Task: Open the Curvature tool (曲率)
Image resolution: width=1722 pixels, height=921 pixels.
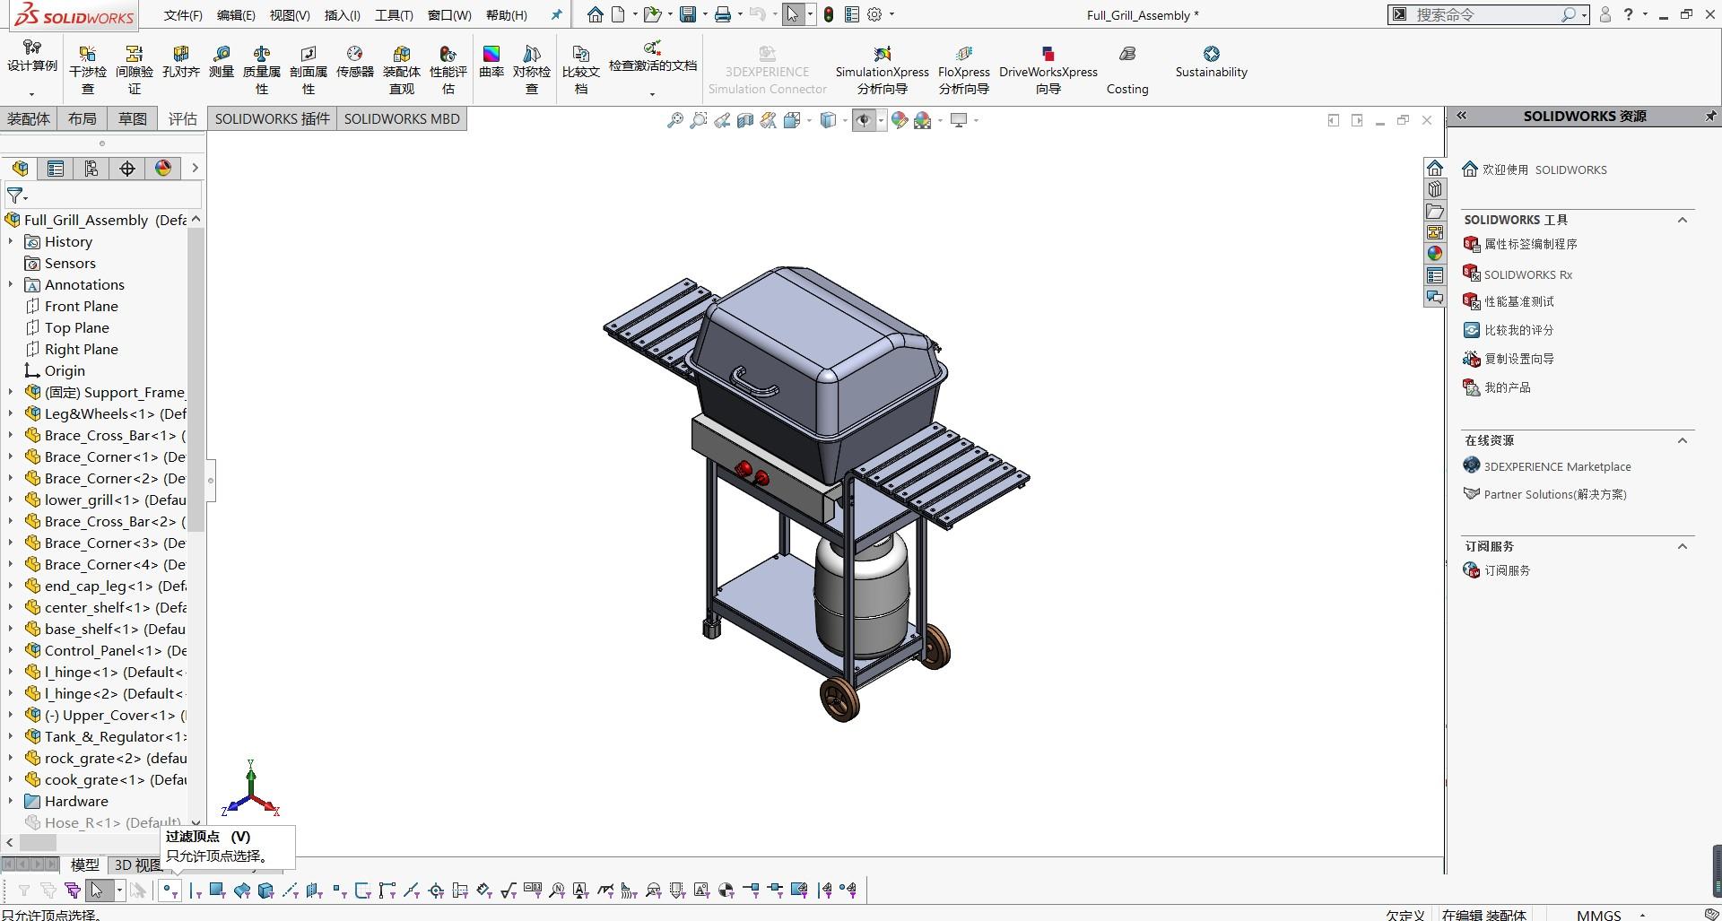Action: click(491, 61)
